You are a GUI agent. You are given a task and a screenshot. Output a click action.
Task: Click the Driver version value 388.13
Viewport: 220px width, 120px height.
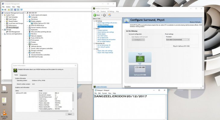click(57, 93)
